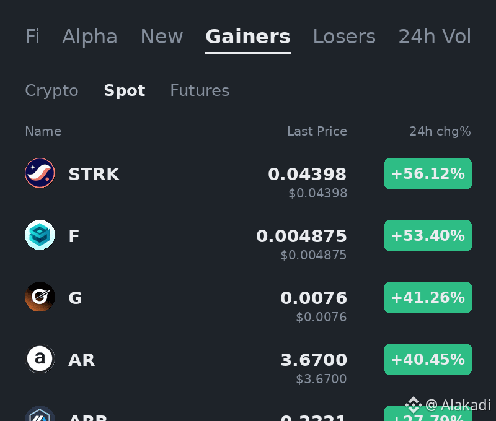
Task: Tap the STRK coin logo icon
Action: [40, 173]
